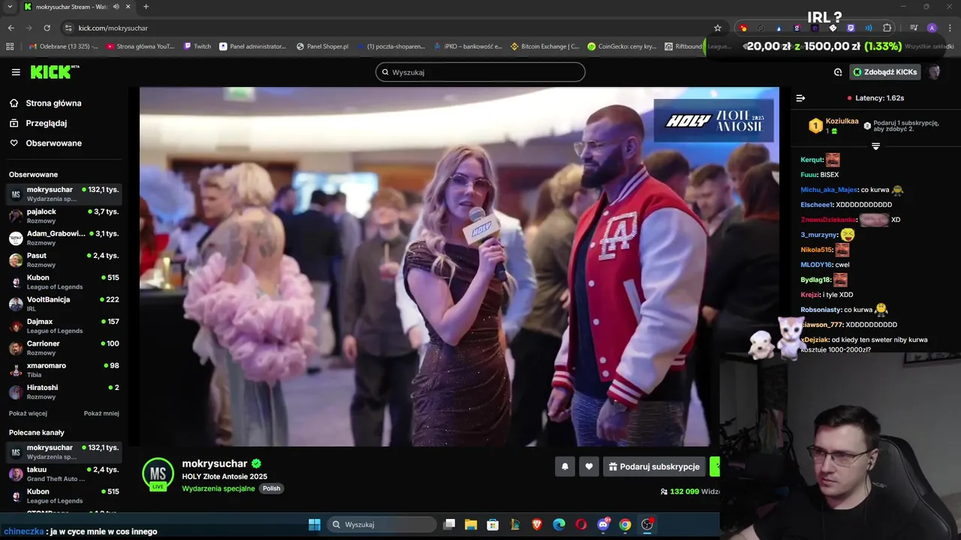Open xmaromaro Tibia channel

tap(64, 369)
